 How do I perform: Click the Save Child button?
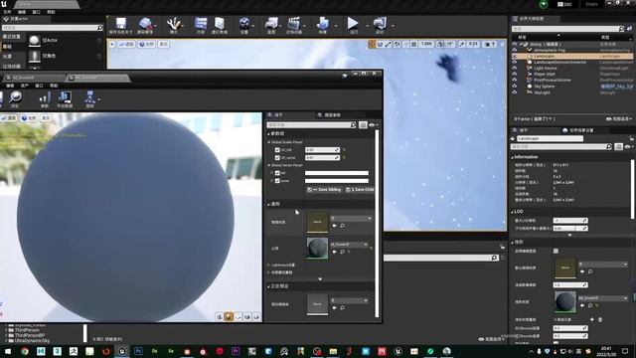360,190
